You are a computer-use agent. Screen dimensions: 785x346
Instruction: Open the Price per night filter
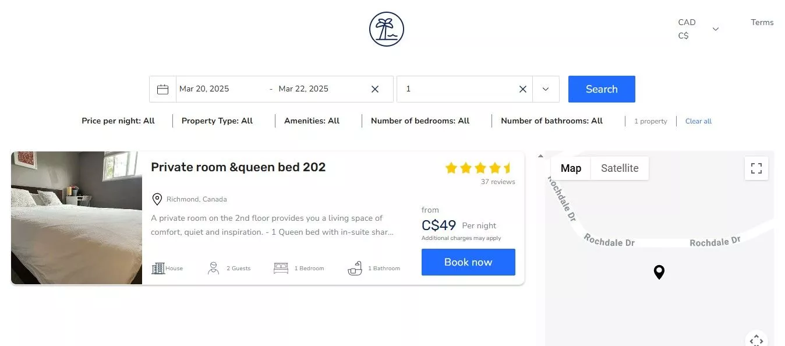[x=118, y=121]
